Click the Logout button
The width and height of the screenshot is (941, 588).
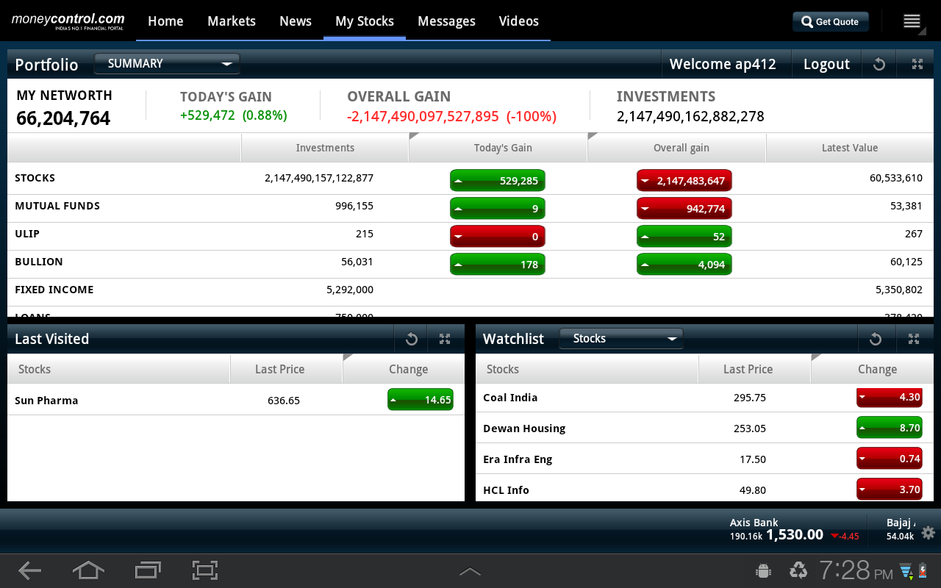pos(826,65)
